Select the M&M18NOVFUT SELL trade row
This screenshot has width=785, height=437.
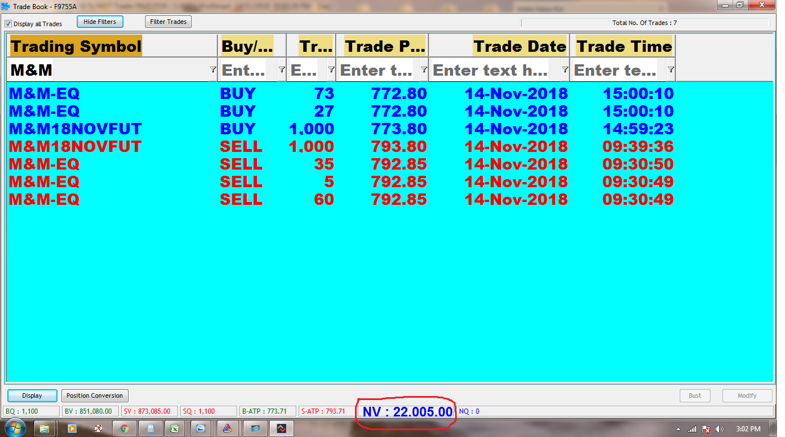coord(341,146)
